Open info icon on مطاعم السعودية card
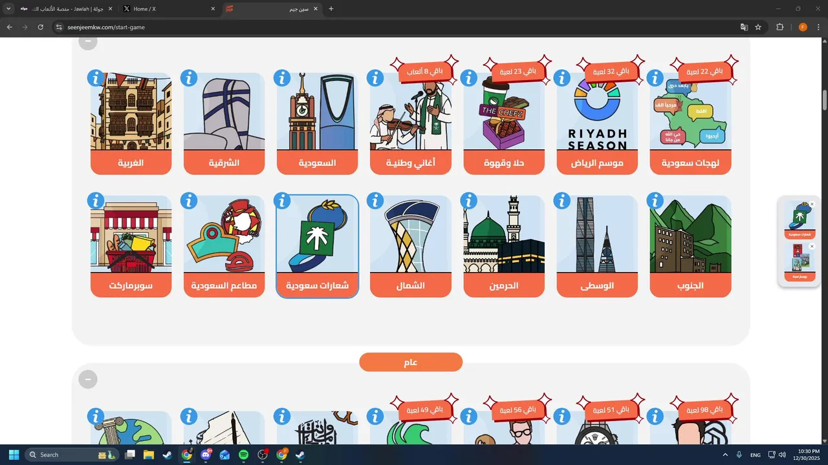The height and width of the screenshot is (465, 828). click(x=189, y=201)
